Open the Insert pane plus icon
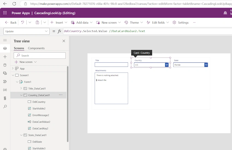 coord(5,57)
